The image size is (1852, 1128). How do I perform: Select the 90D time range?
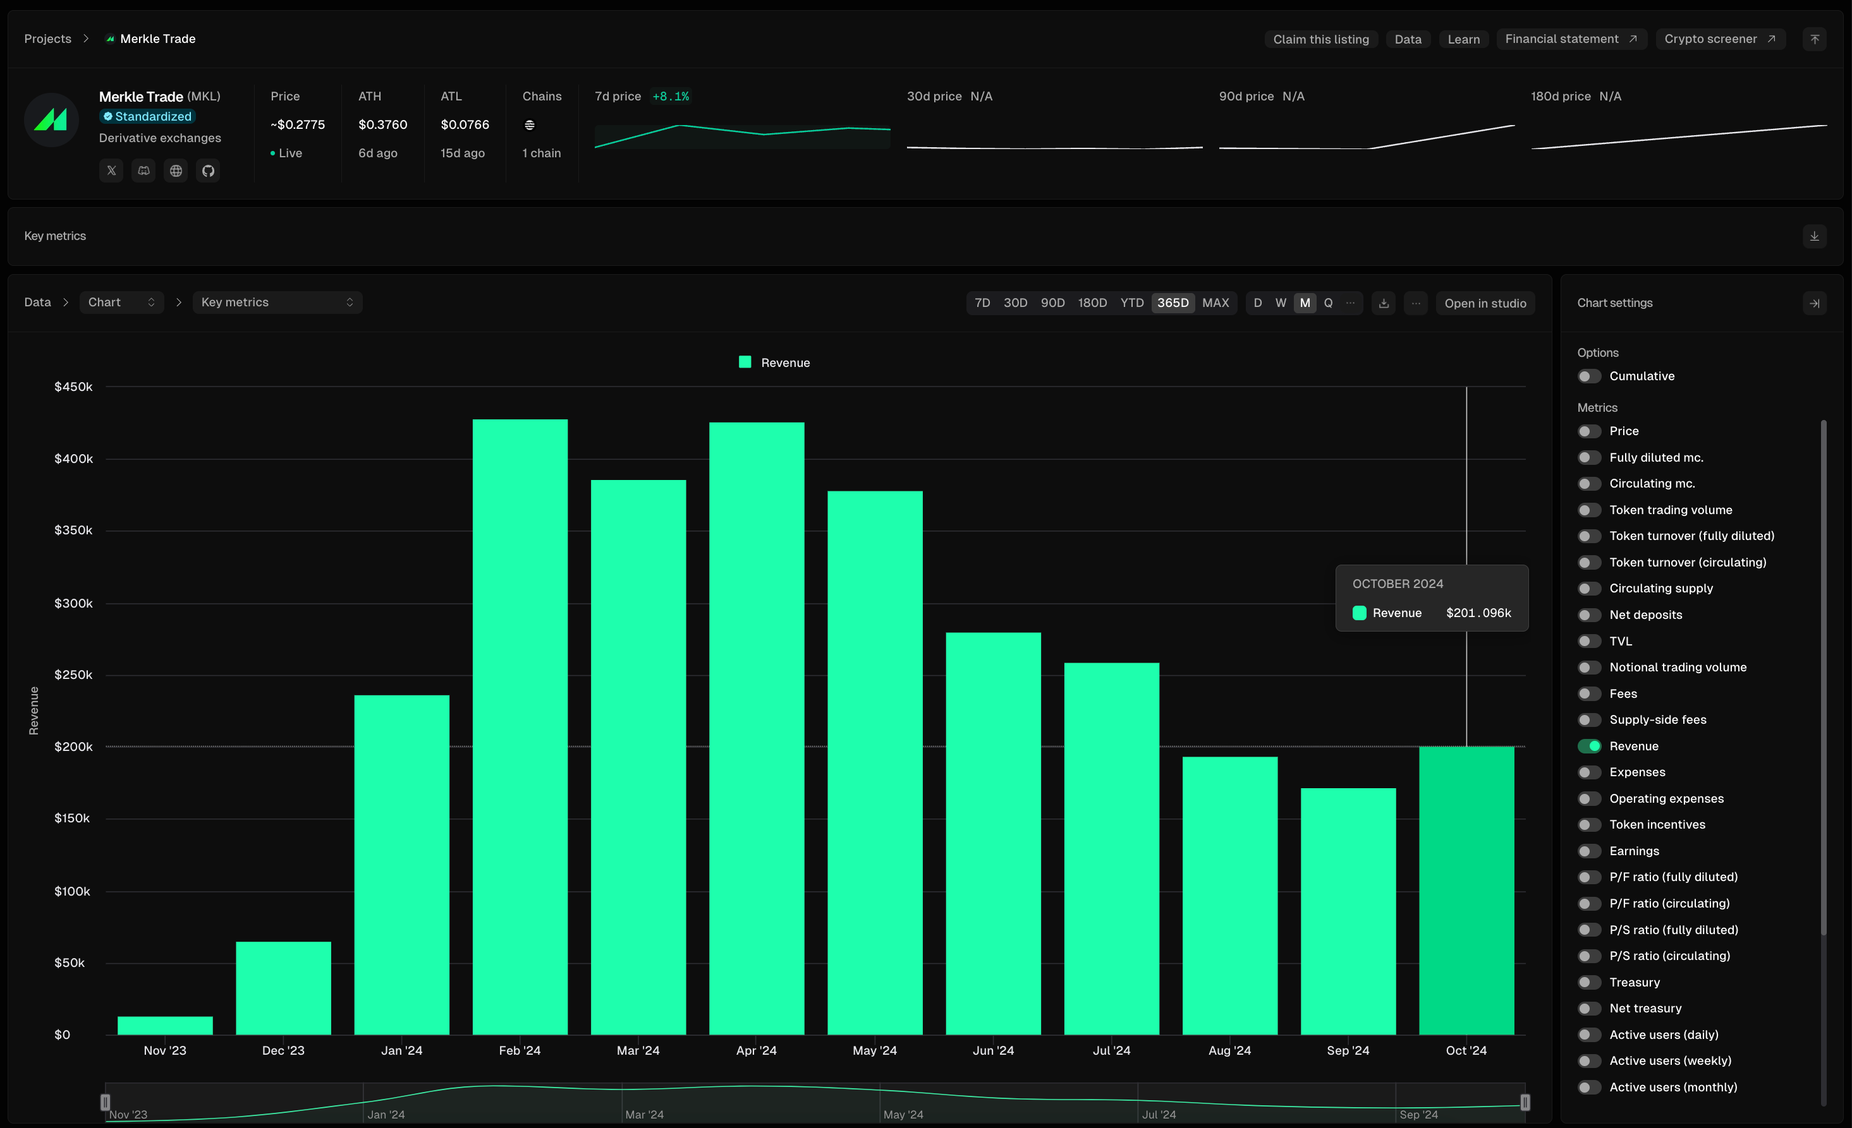click(1052, 303)
